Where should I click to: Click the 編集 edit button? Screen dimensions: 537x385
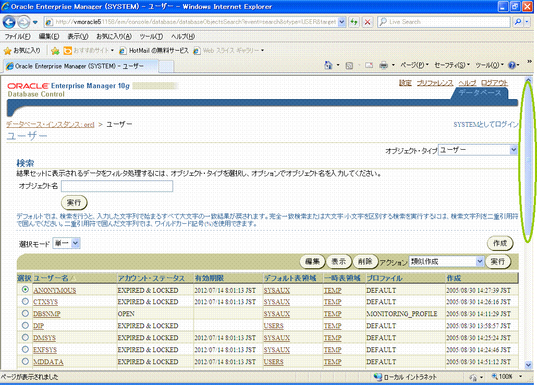(312, 261)
